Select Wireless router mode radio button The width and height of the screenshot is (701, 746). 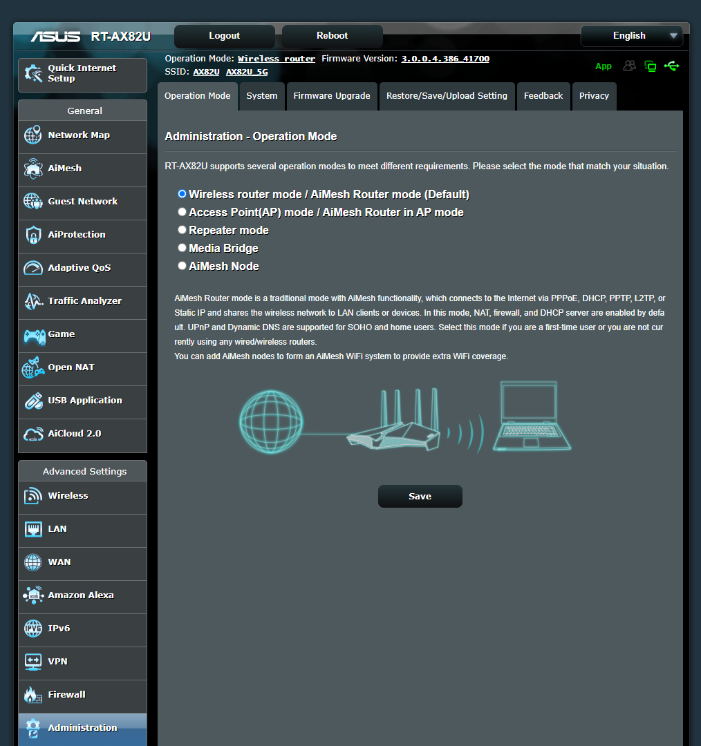pos(182,194)
